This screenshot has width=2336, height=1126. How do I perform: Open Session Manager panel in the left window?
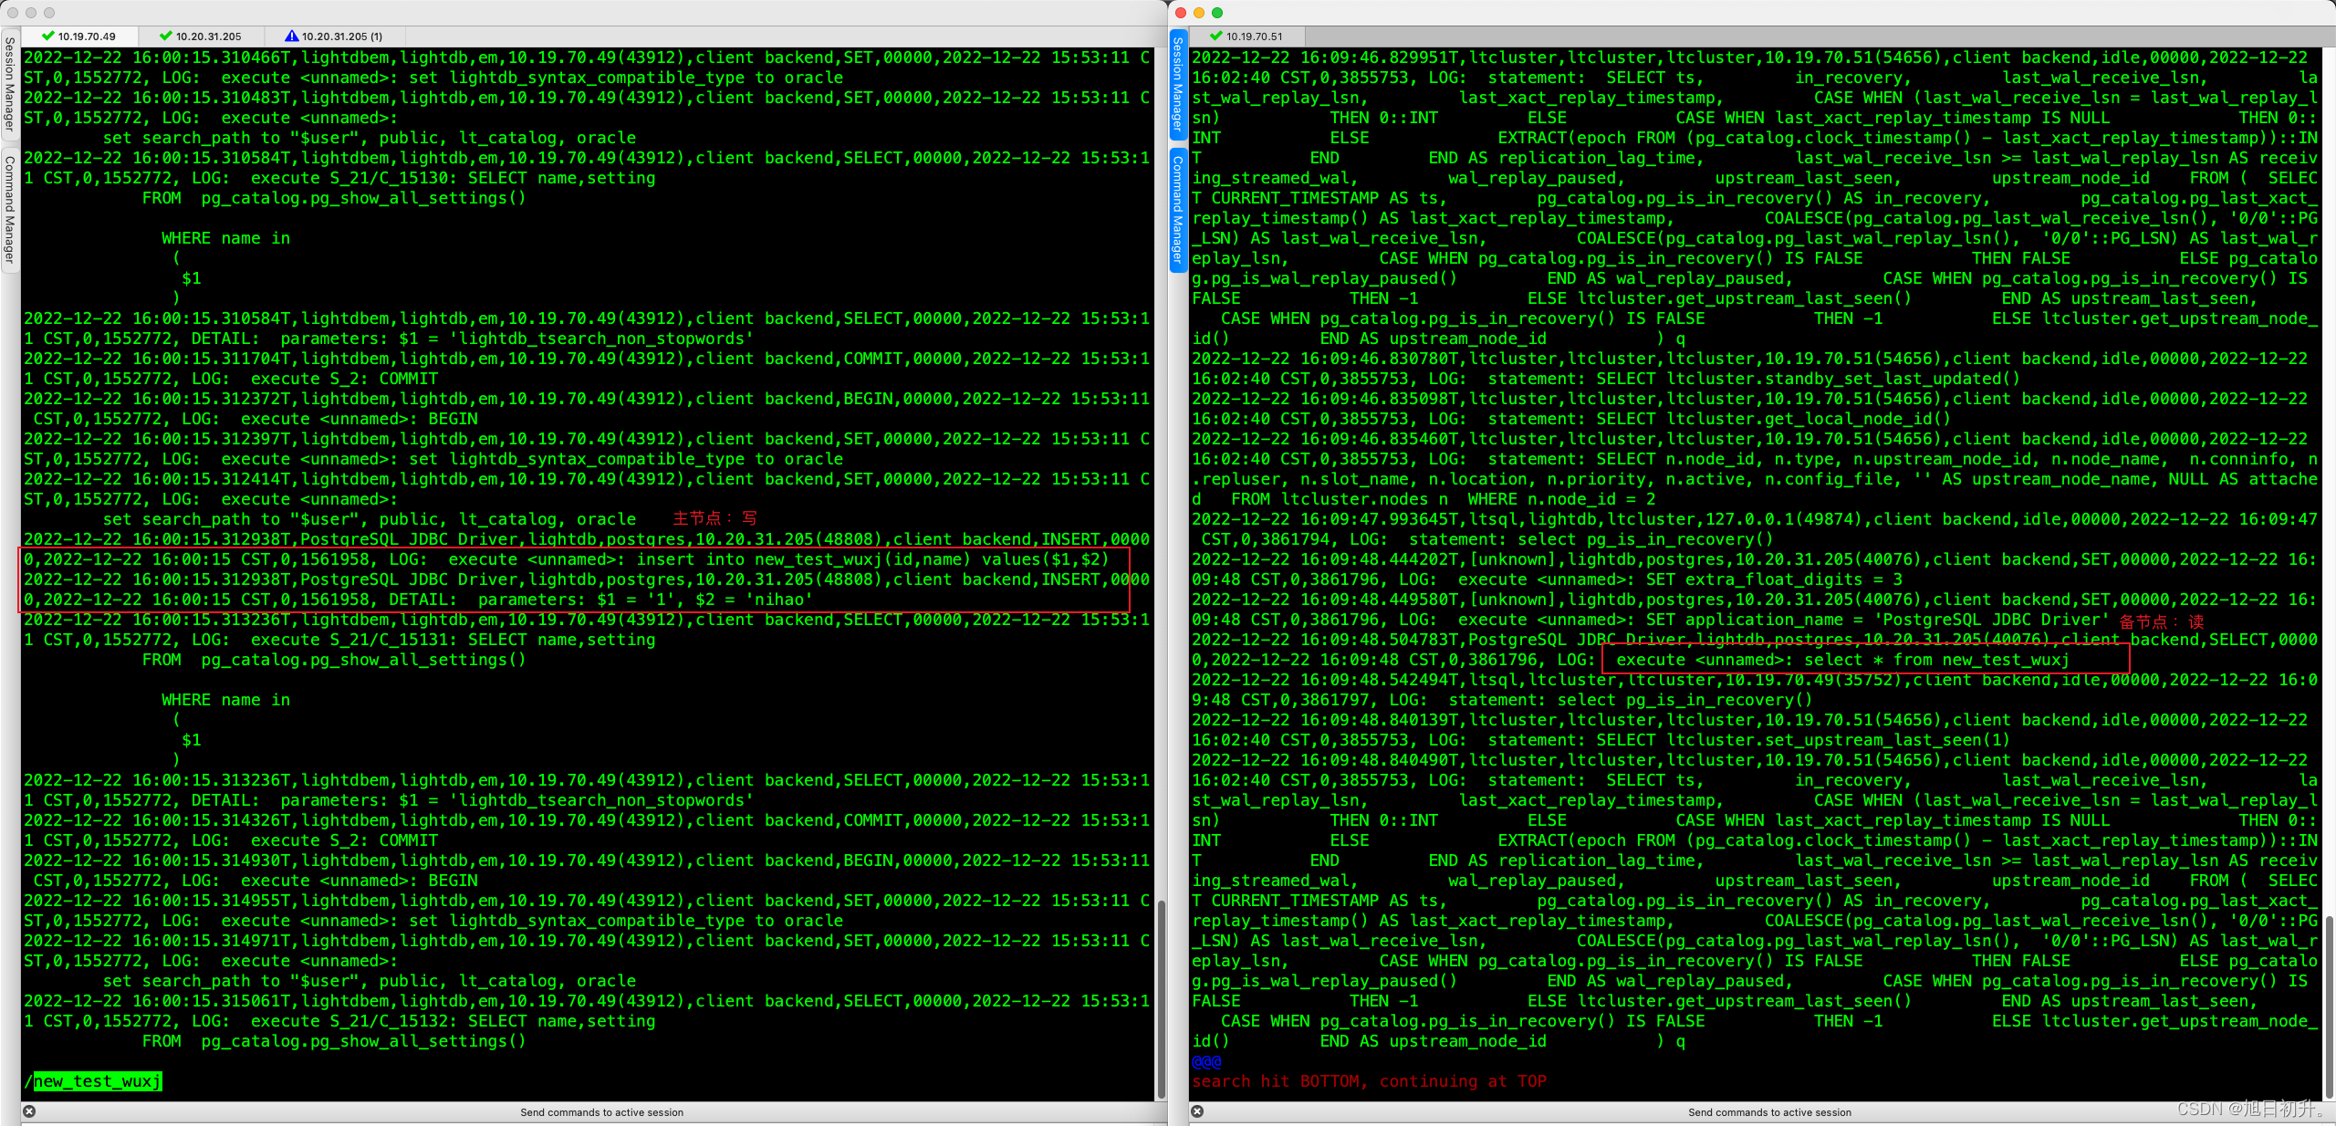[9, 84]
